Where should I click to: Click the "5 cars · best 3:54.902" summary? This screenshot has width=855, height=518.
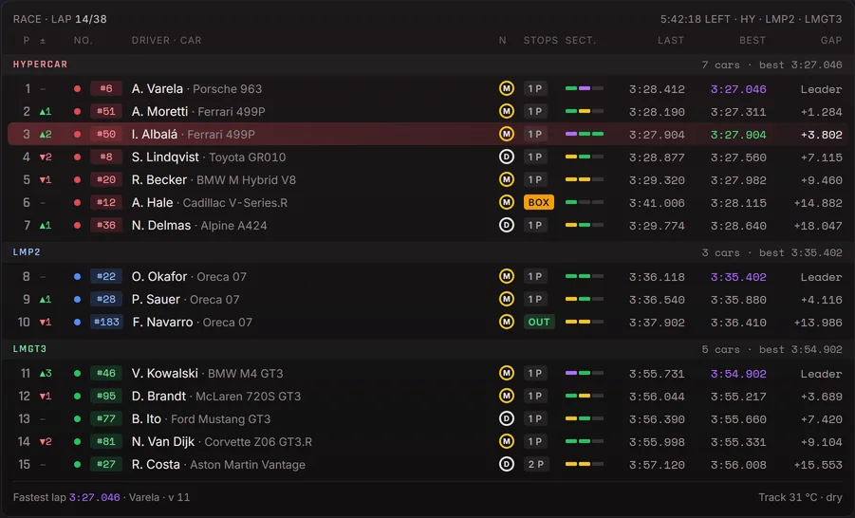click(x=771, y=349)
